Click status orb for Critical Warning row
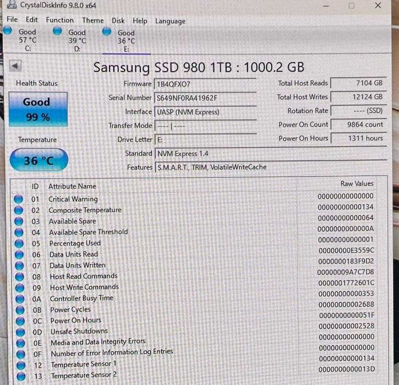The image size is (399, 385). [x=18, y=199]
